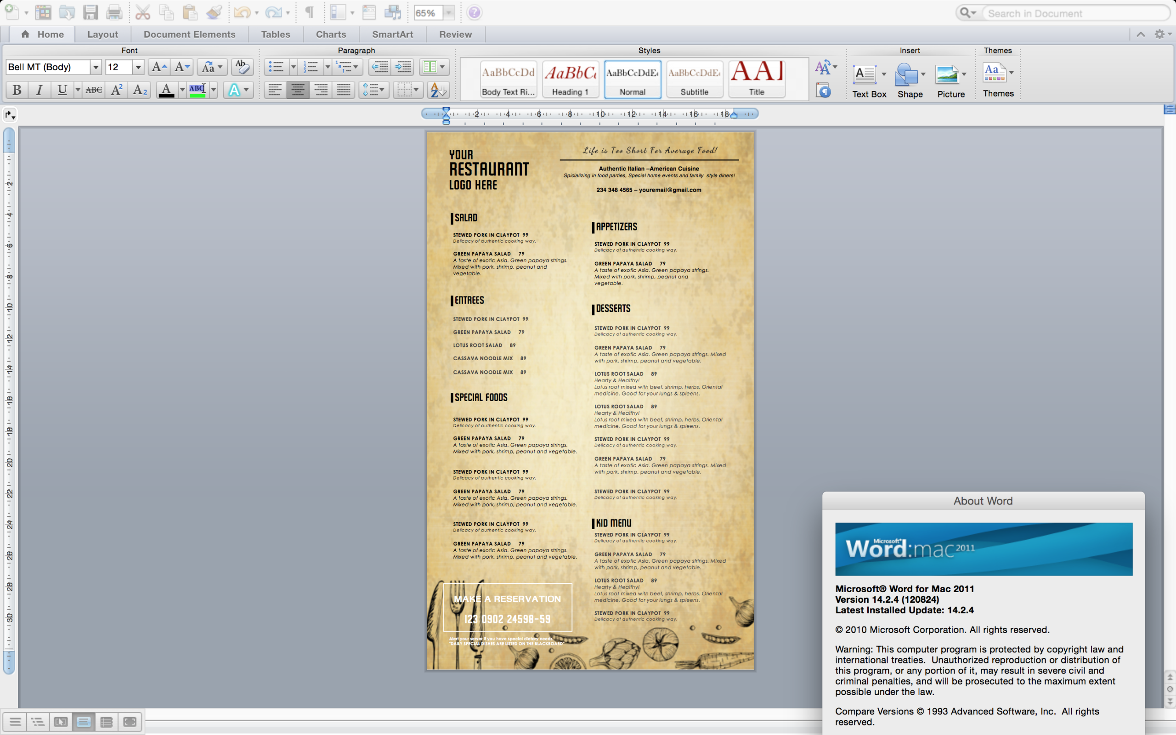Apply Body Text Ri... style
Screen dimensions: 1176x735
(x=508, y=79)
